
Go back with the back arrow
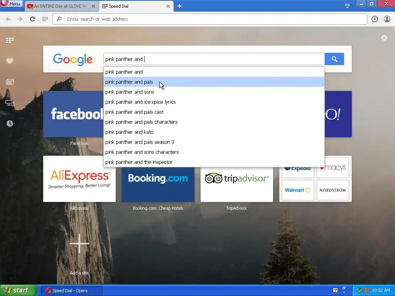pyautogui.click(x=8, y=19)
